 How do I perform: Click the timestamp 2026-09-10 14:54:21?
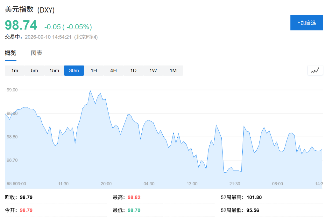pyautogui.click(x=48, y=37)
